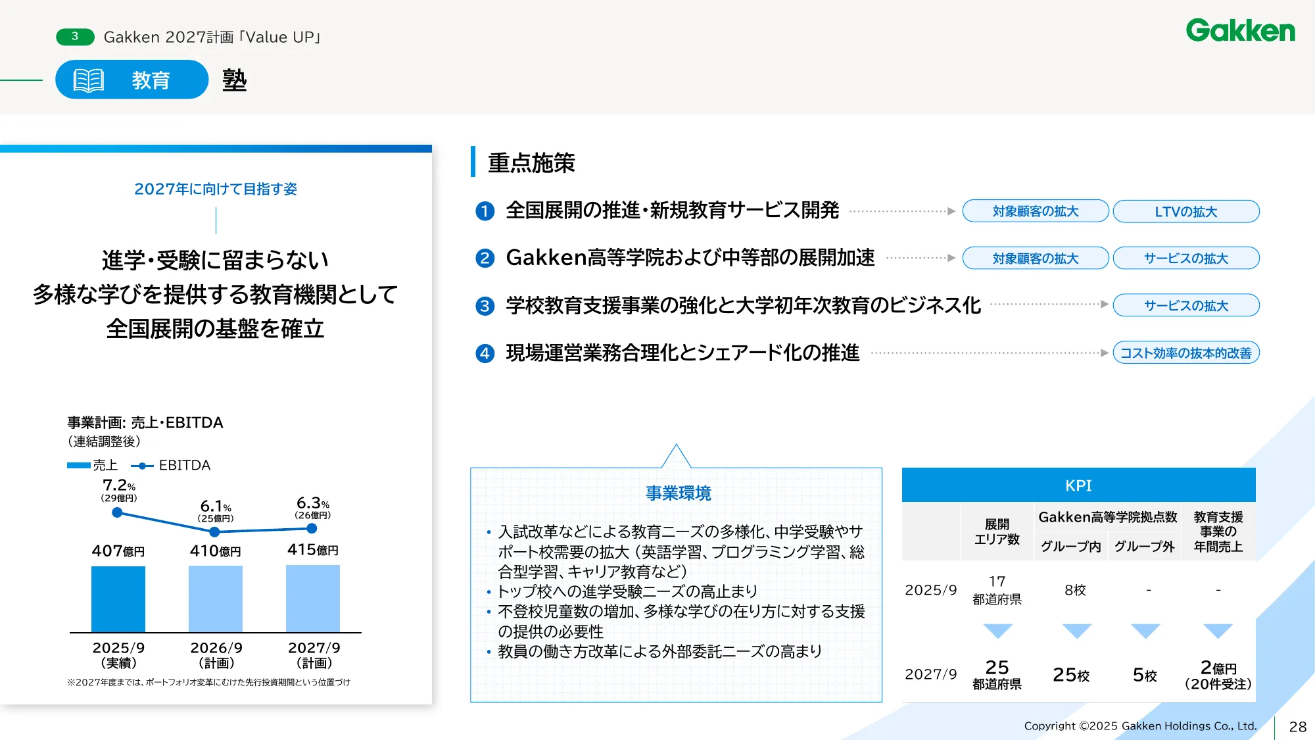Select the ❷ badge beside Gakken高等学院 item
This screenshot has height=740, width=1315.
click(x=485, y=259)
